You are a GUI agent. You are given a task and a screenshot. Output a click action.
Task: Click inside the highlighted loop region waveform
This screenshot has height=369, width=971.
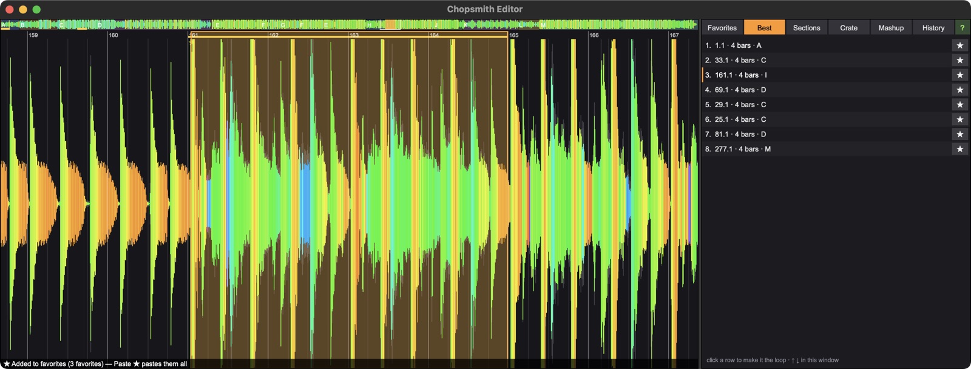349,200
